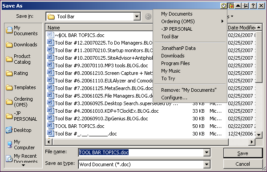The height and width of the screenshot is (172, 267).
Task: Select file Tool Bar #3 Desktop Search
Action: click(116, 103)
